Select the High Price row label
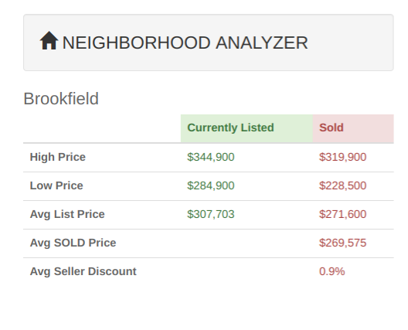 coord(58,157)
